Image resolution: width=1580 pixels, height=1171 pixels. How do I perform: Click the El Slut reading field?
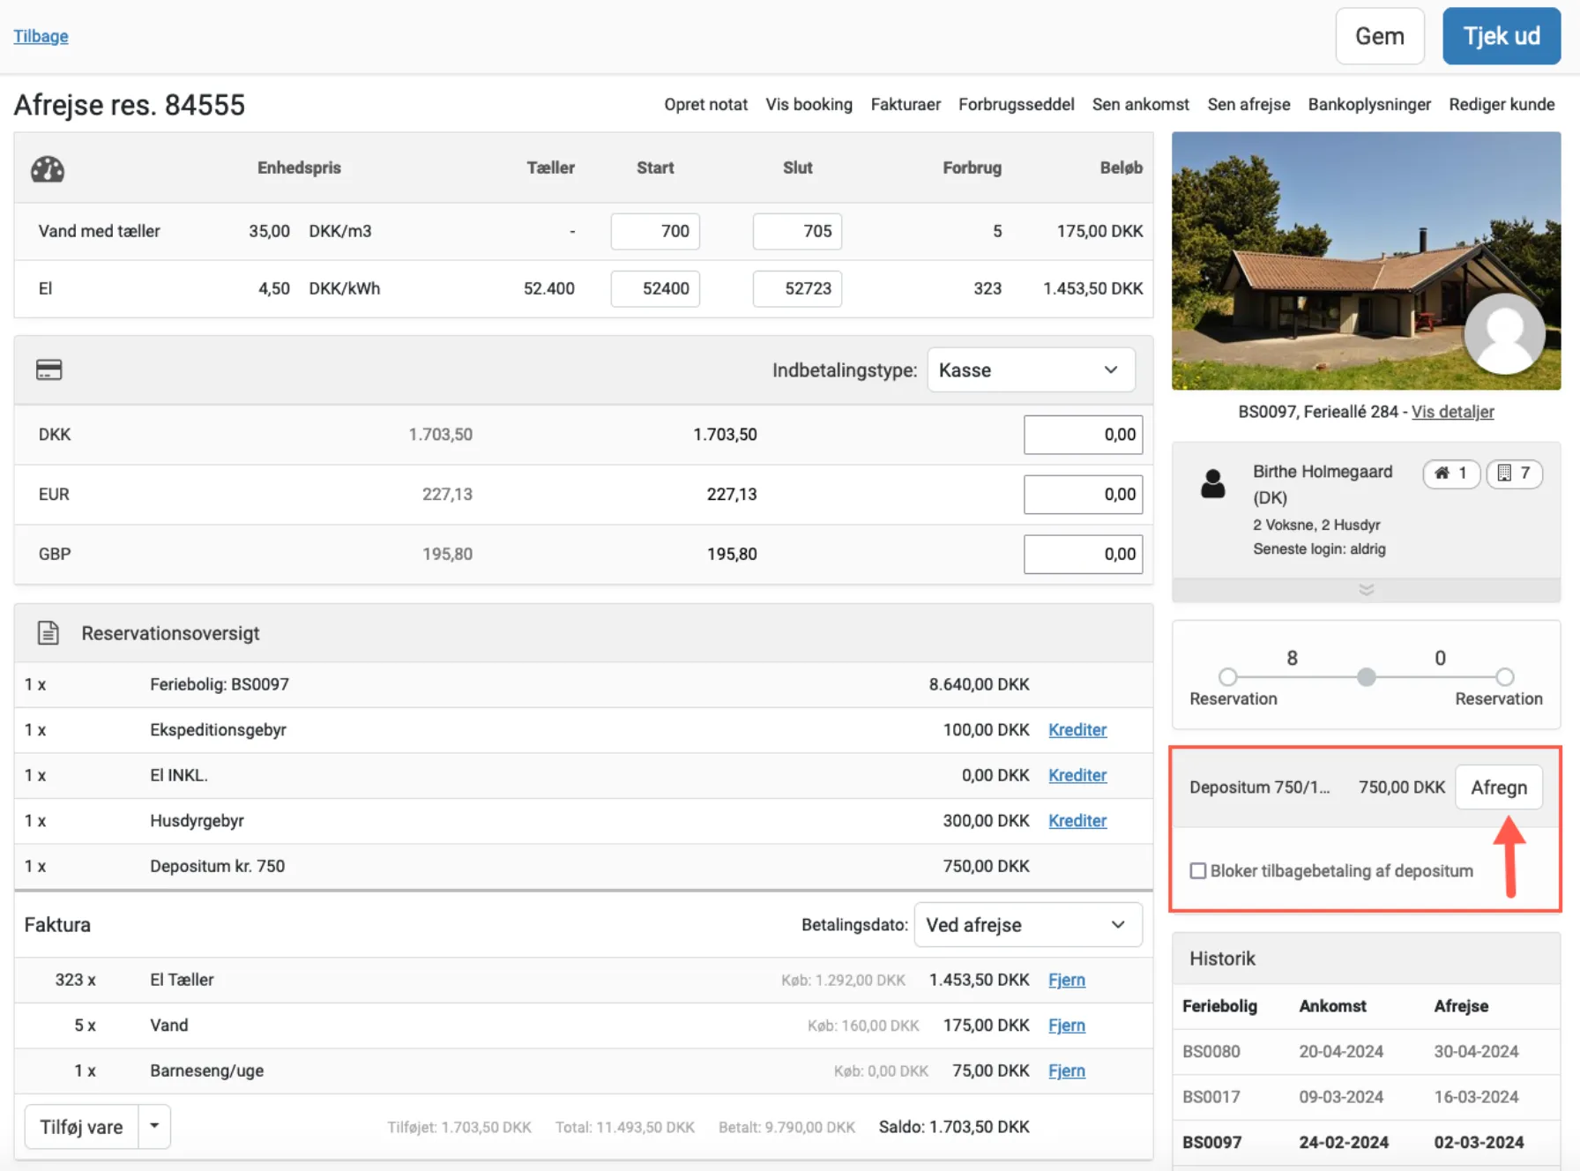(797, 288)
